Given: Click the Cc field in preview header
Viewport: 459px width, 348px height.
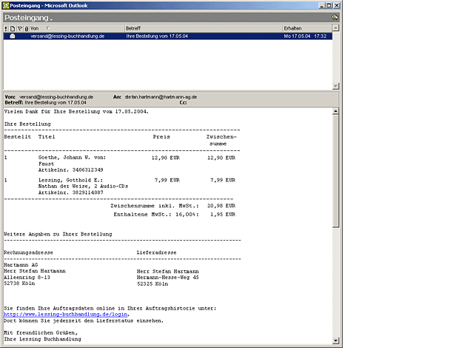Looking at the screenshot, I should point(183,103).
